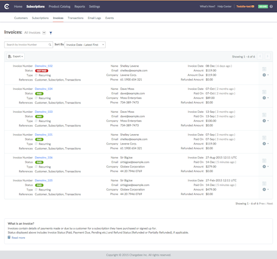Open invoice DemoInv_103 link
This screenshot has height=259, width=277.
[44, 112]
